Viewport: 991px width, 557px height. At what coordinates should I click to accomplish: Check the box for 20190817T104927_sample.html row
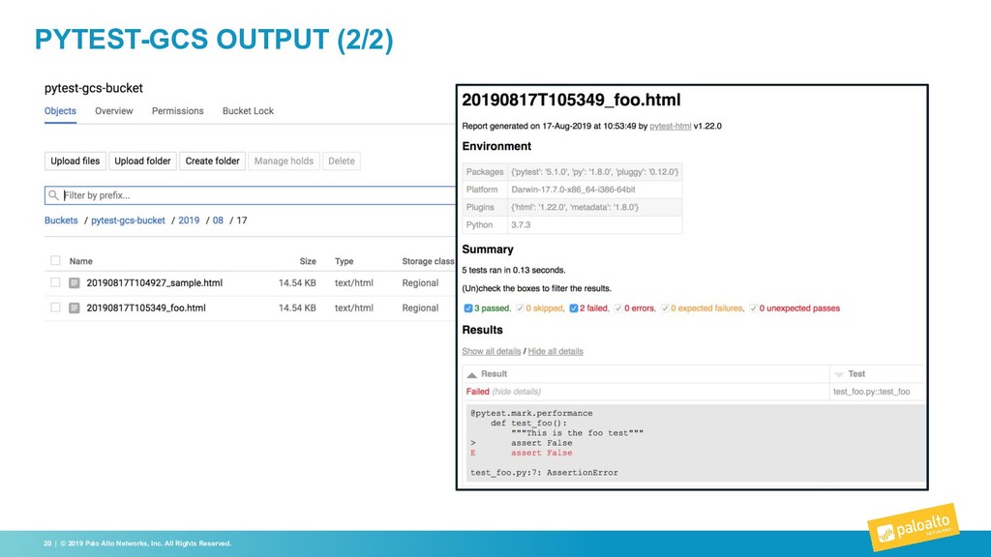pyautogui.click(x=55, y=283)
